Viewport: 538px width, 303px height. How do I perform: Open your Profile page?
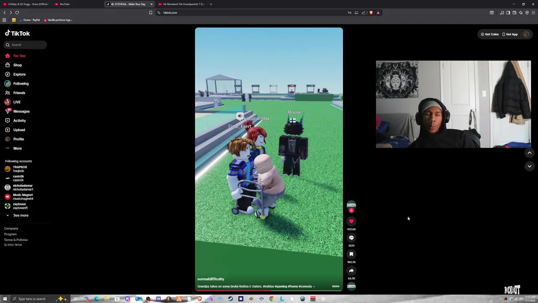pos(15,139)
